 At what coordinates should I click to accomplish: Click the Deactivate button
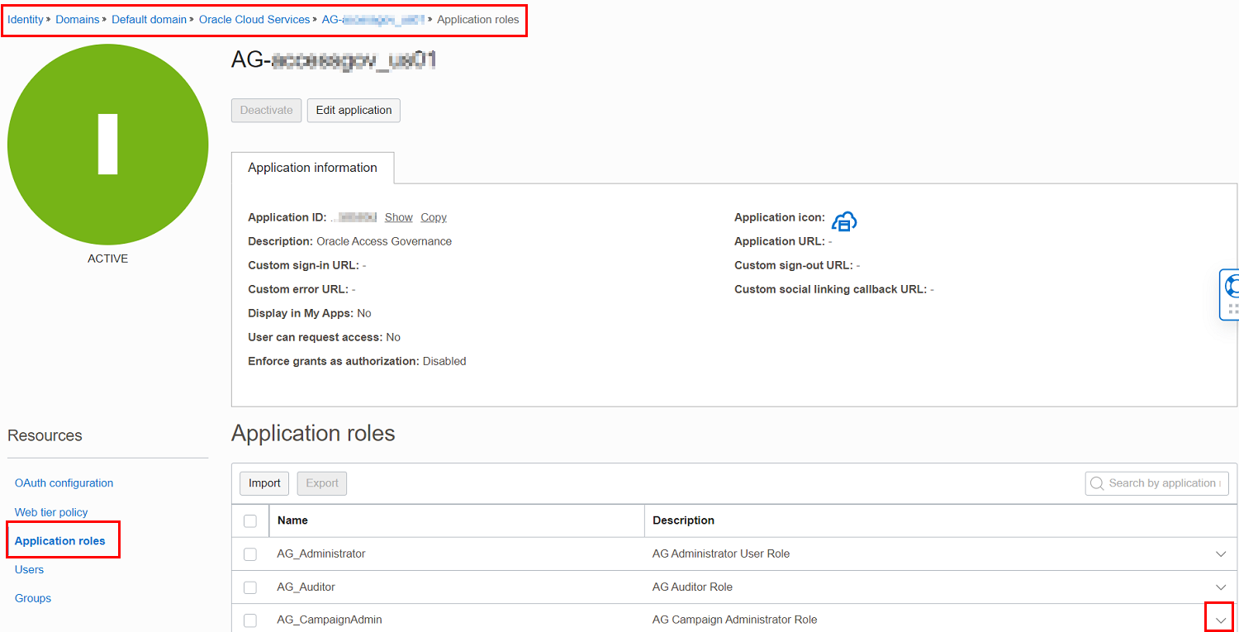point(266,110)
